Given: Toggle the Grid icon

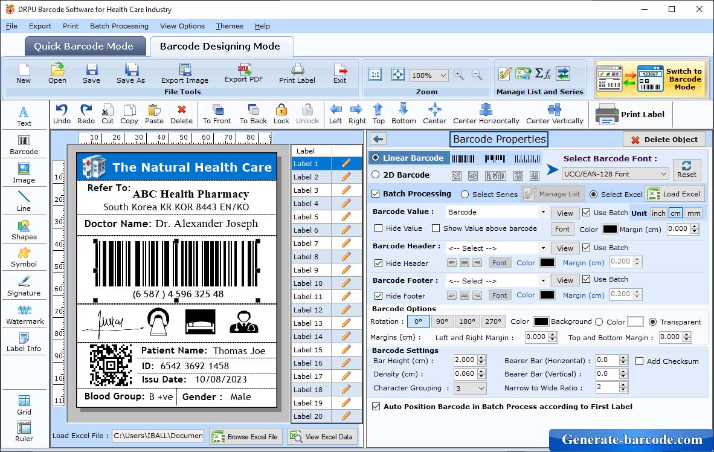Looking at the screenshot, I should (x=24, y=405).
